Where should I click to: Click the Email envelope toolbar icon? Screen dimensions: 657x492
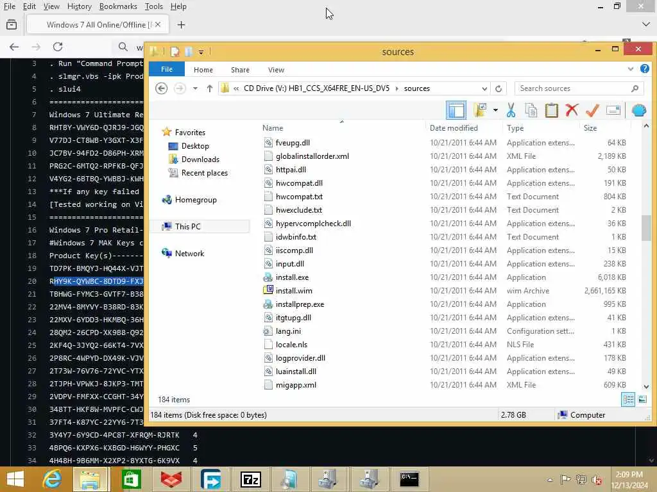click(x=613, y=110)
